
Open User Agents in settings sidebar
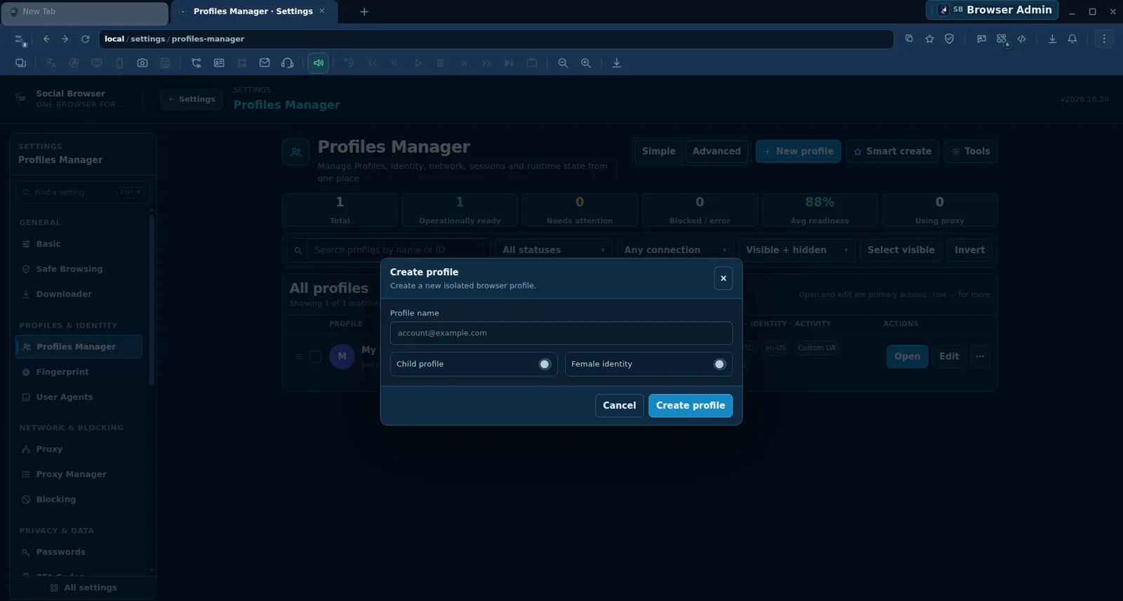tap(79, 397)
